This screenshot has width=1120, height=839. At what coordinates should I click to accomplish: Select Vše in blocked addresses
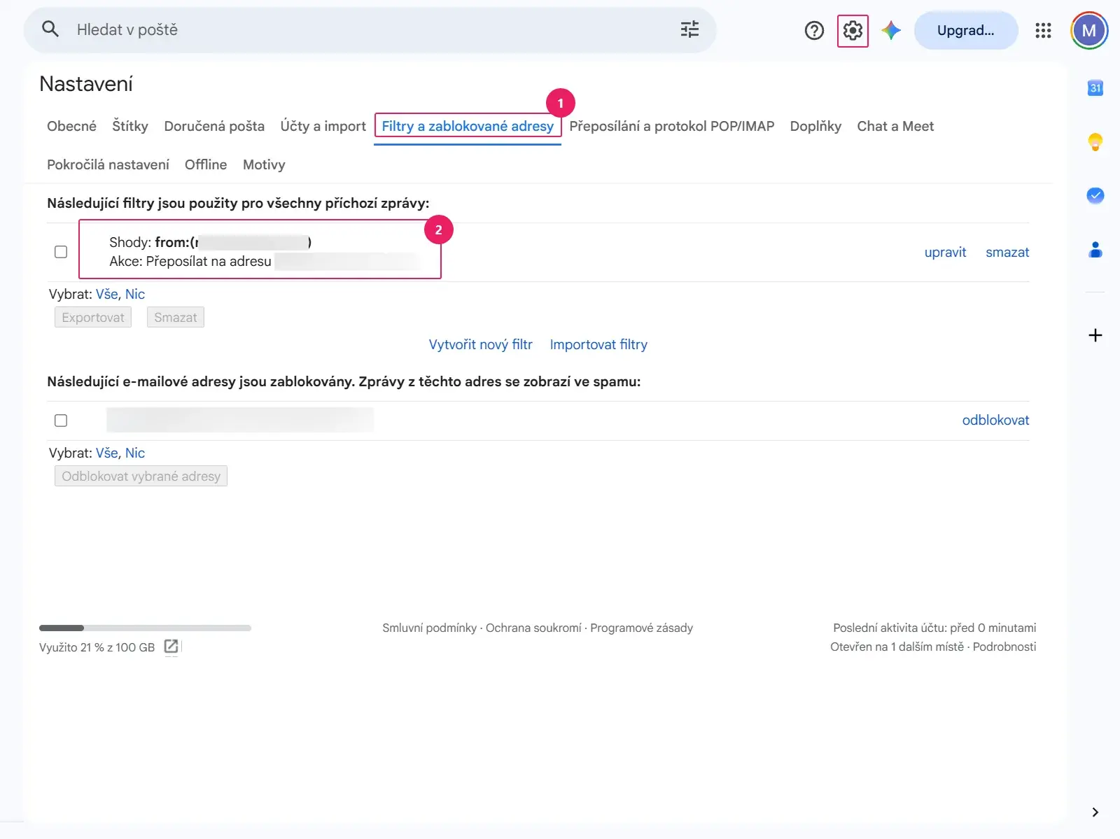(106, 453)
